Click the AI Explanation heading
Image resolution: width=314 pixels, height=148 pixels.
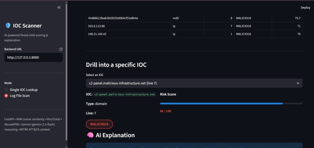coord(115,135)
